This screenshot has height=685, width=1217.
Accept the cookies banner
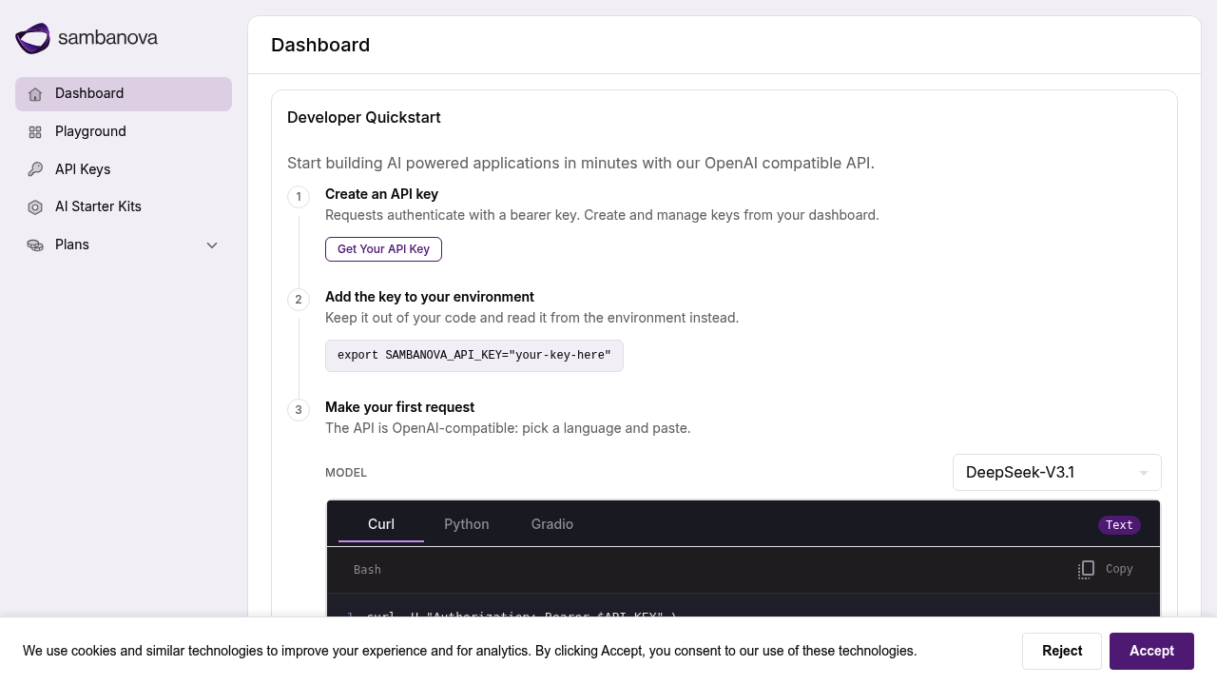pyautogui.click(x=1151, y=651)
